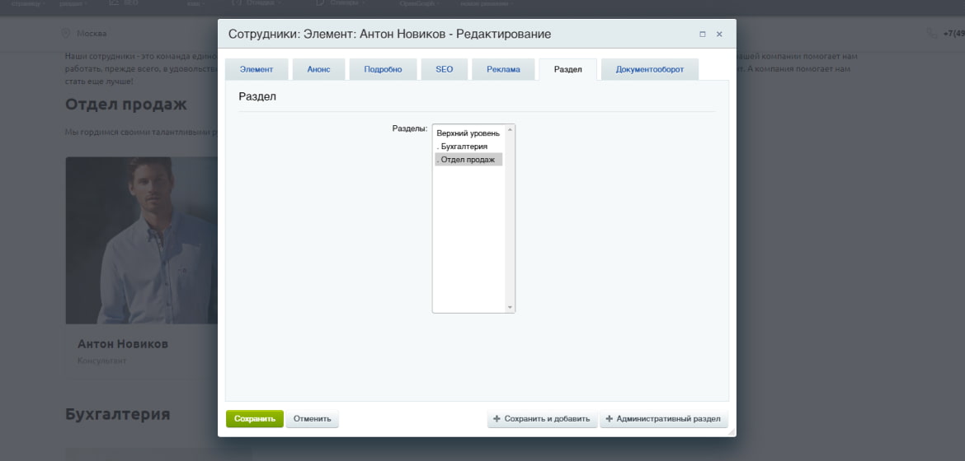Open the SEO tab
Image resolution: width=965 pixels, height=461 pixels.
point(445,69)
